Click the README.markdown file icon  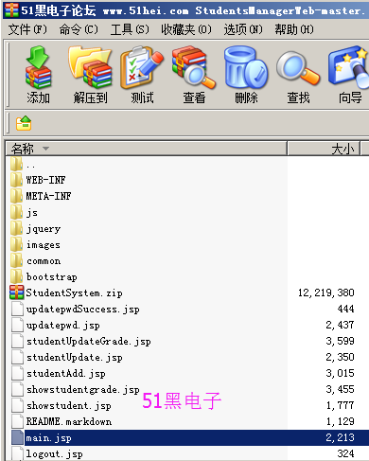17,421
